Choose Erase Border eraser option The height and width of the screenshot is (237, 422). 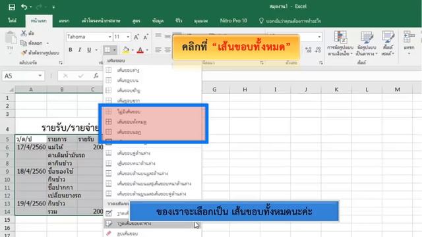click(x=152, y=234)
